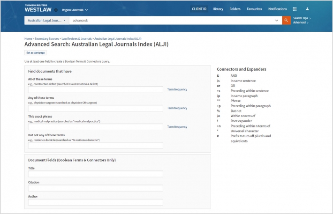Image resolution: width=333 pixels, height=214 pixels.
Task: Click Term frequency beside Any of these terms
Action: coord(177,108)
